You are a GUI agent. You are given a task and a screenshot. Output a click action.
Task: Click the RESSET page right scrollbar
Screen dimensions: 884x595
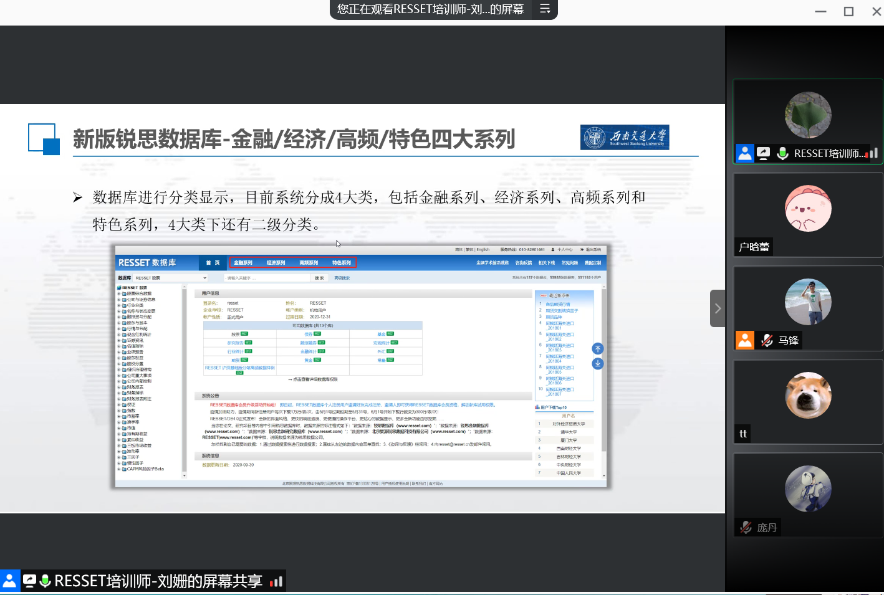click(604, 381)
